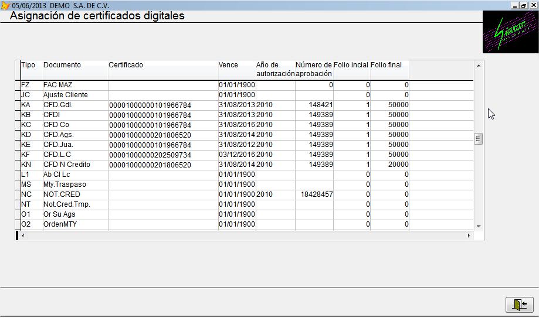The height and width of the screenshot is (318, 539).
Task: Click the exit door icon button
Action: coord(520,305)
